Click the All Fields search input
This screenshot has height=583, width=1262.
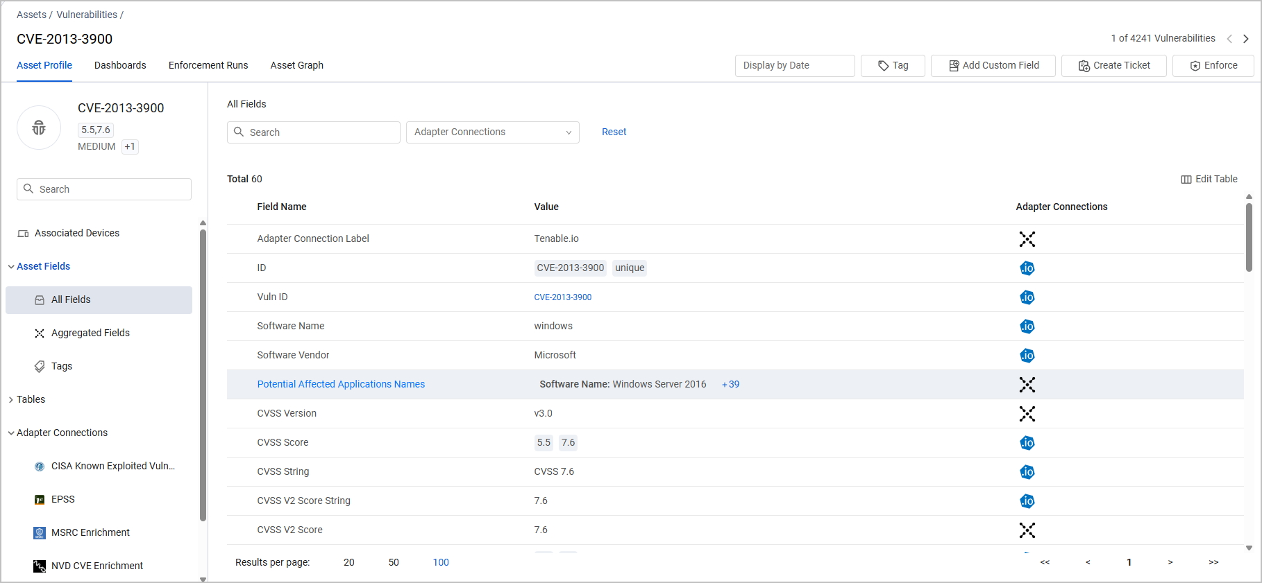314,132
